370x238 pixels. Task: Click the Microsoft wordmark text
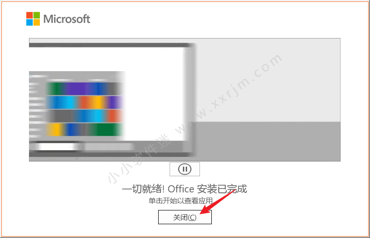pyautogui.click(x=67, y=19)
